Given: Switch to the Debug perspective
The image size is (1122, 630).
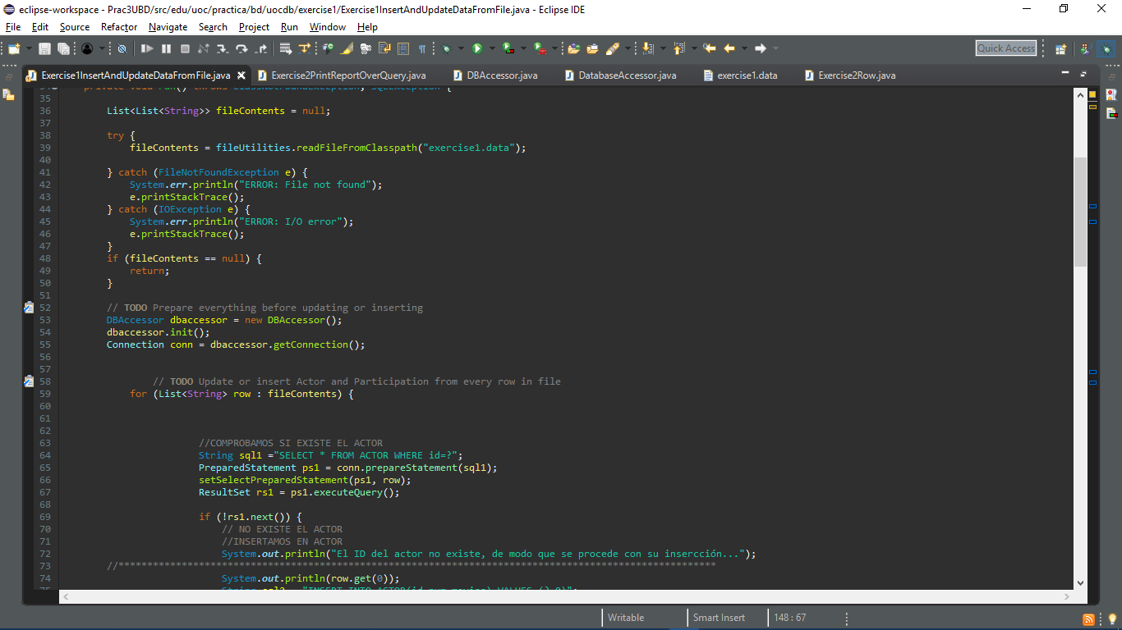Looking at the screenshot, I should [1106, 49].
